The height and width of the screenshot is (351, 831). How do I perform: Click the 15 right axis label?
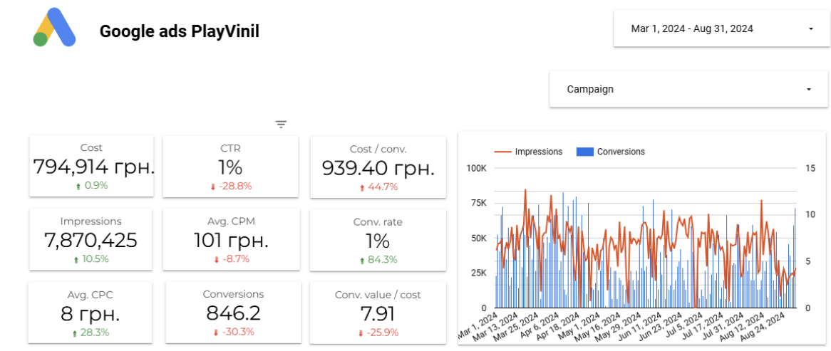click(x=809, y=168)
